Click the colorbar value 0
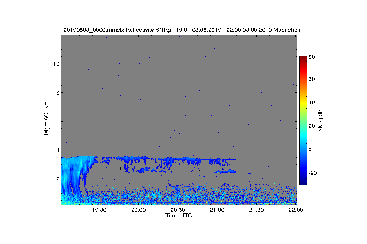Image resolution: width=367 pixels, height=244 pixels. (x=310, y=149)
